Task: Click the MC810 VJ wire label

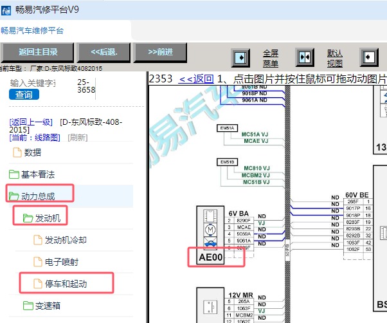Action: (256, 168)
